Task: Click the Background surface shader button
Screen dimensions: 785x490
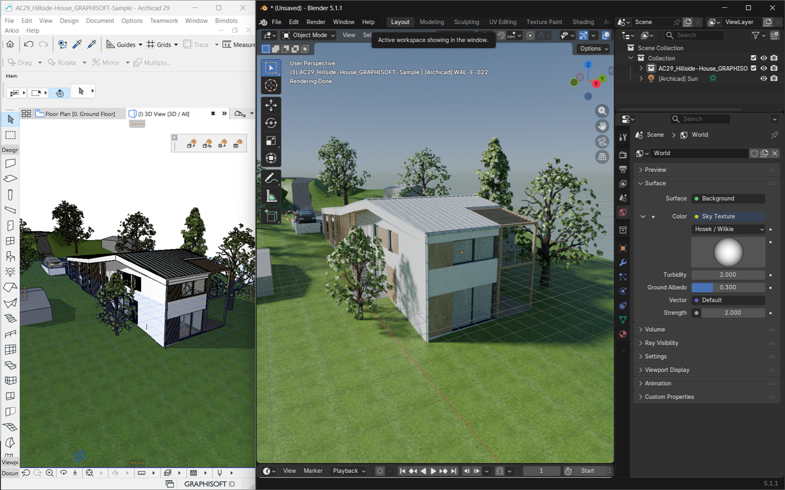Action: click(728, 199)
